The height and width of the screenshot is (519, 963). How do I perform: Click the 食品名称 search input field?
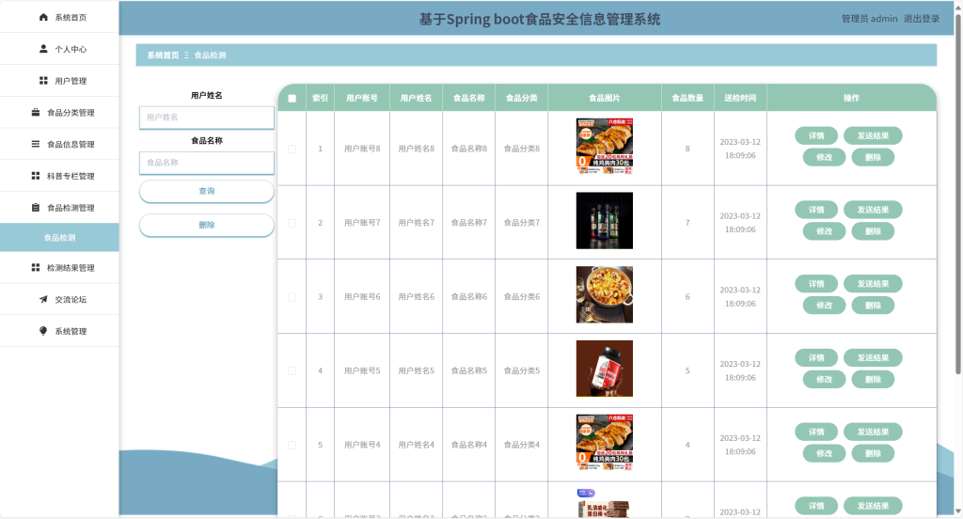point(206,163)
